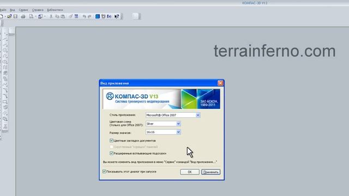The width and height of the screenshot is (349, 196).
Task: Open the Библиотеки menu
Action: tap(55, 10)
